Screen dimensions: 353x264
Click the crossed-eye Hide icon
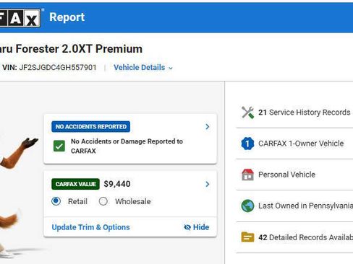click(187, 227)
